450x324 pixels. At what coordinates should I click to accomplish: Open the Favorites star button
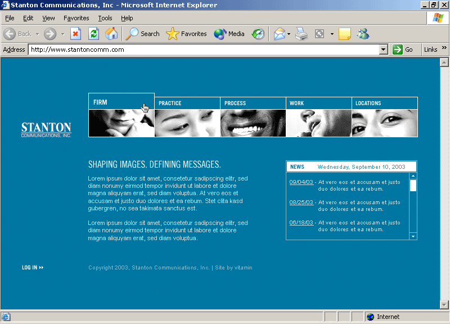(x=187, y=34)
